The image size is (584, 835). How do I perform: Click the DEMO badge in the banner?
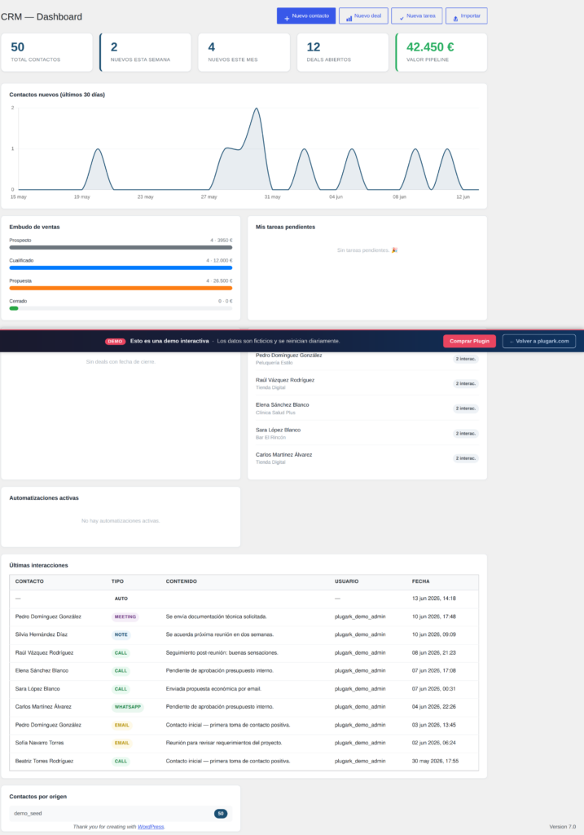(x=115, y=342)
